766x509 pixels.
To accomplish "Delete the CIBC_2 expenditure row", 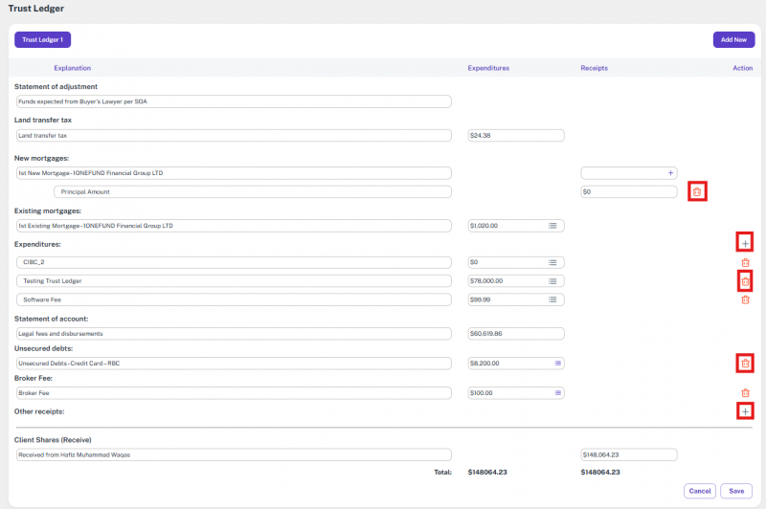I will (x=745, y=262).
